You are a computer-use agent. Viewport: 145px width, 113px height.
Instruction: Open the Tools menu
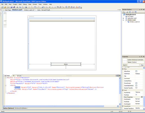(40, 4)
